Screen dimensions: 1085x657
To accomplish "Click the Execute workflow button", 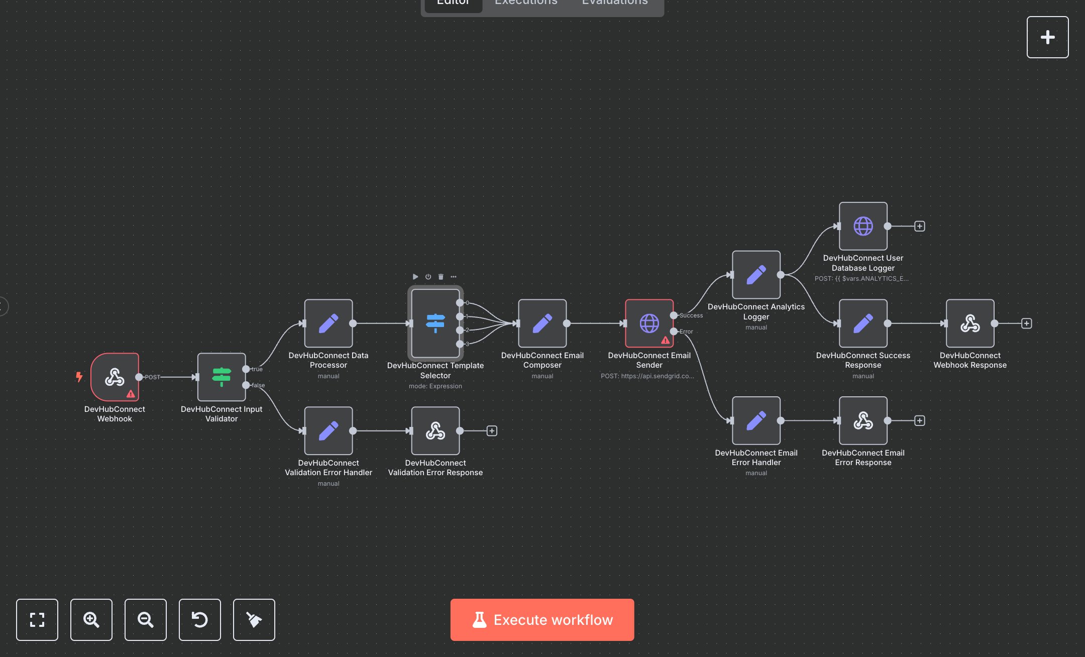I will [542, 619].
